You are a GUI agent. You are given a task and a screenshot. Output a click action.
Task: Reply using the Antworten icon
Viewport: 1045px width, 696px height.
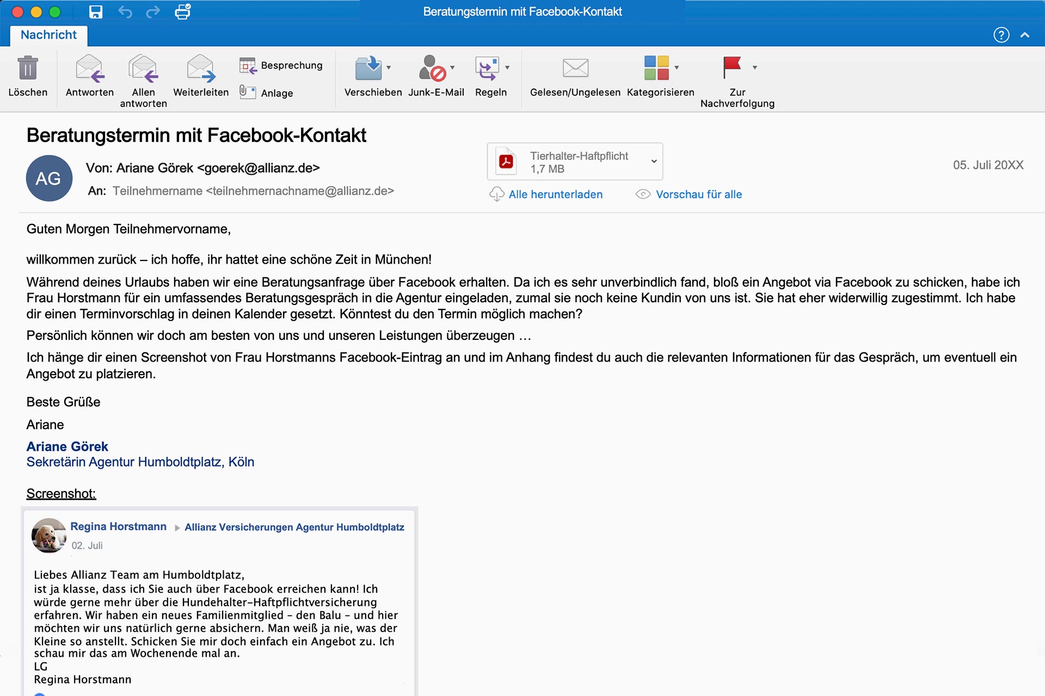coord(90,69)
